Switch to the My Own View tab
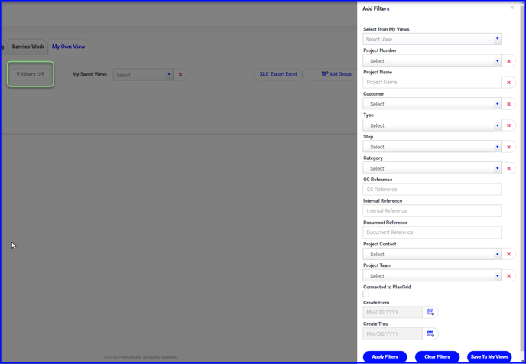 (69, 47)
